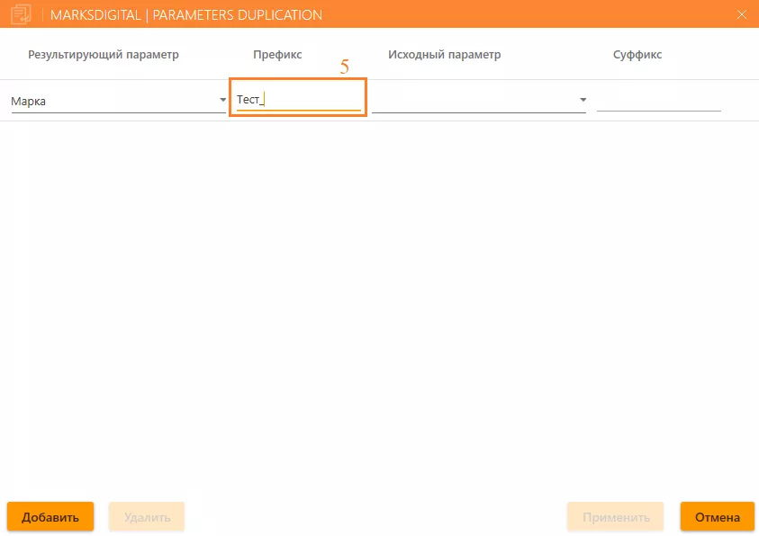Viewport: 759px width, 536px height.
Task: Click the greyed-out Применить button
Action: click(615, 517)
